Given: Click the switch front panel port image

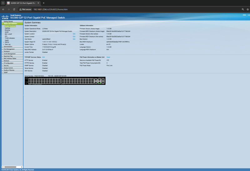Looking at the screenshot, I should pyautogui.click(x=65, y=81).
